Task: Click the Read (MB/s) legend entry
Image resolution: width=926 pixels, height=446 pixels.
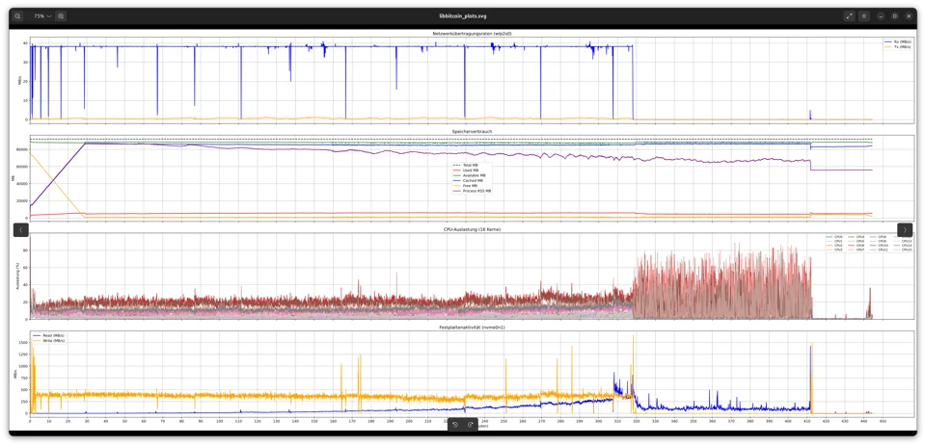Action: (49, 335)
